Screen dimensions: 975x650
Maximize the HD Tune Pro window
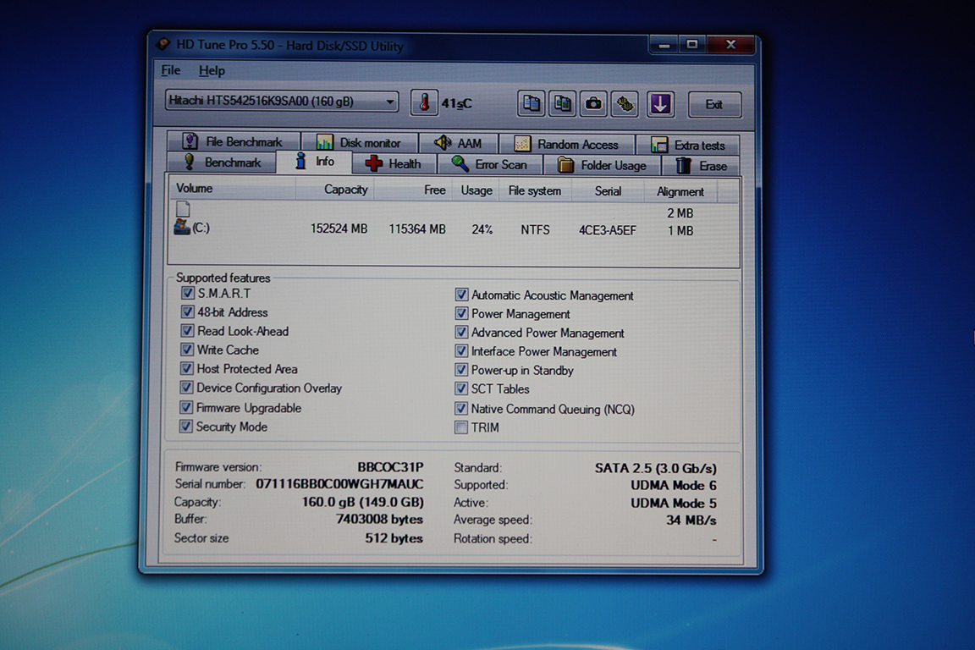pyautogui.click(x=691, y=45)
